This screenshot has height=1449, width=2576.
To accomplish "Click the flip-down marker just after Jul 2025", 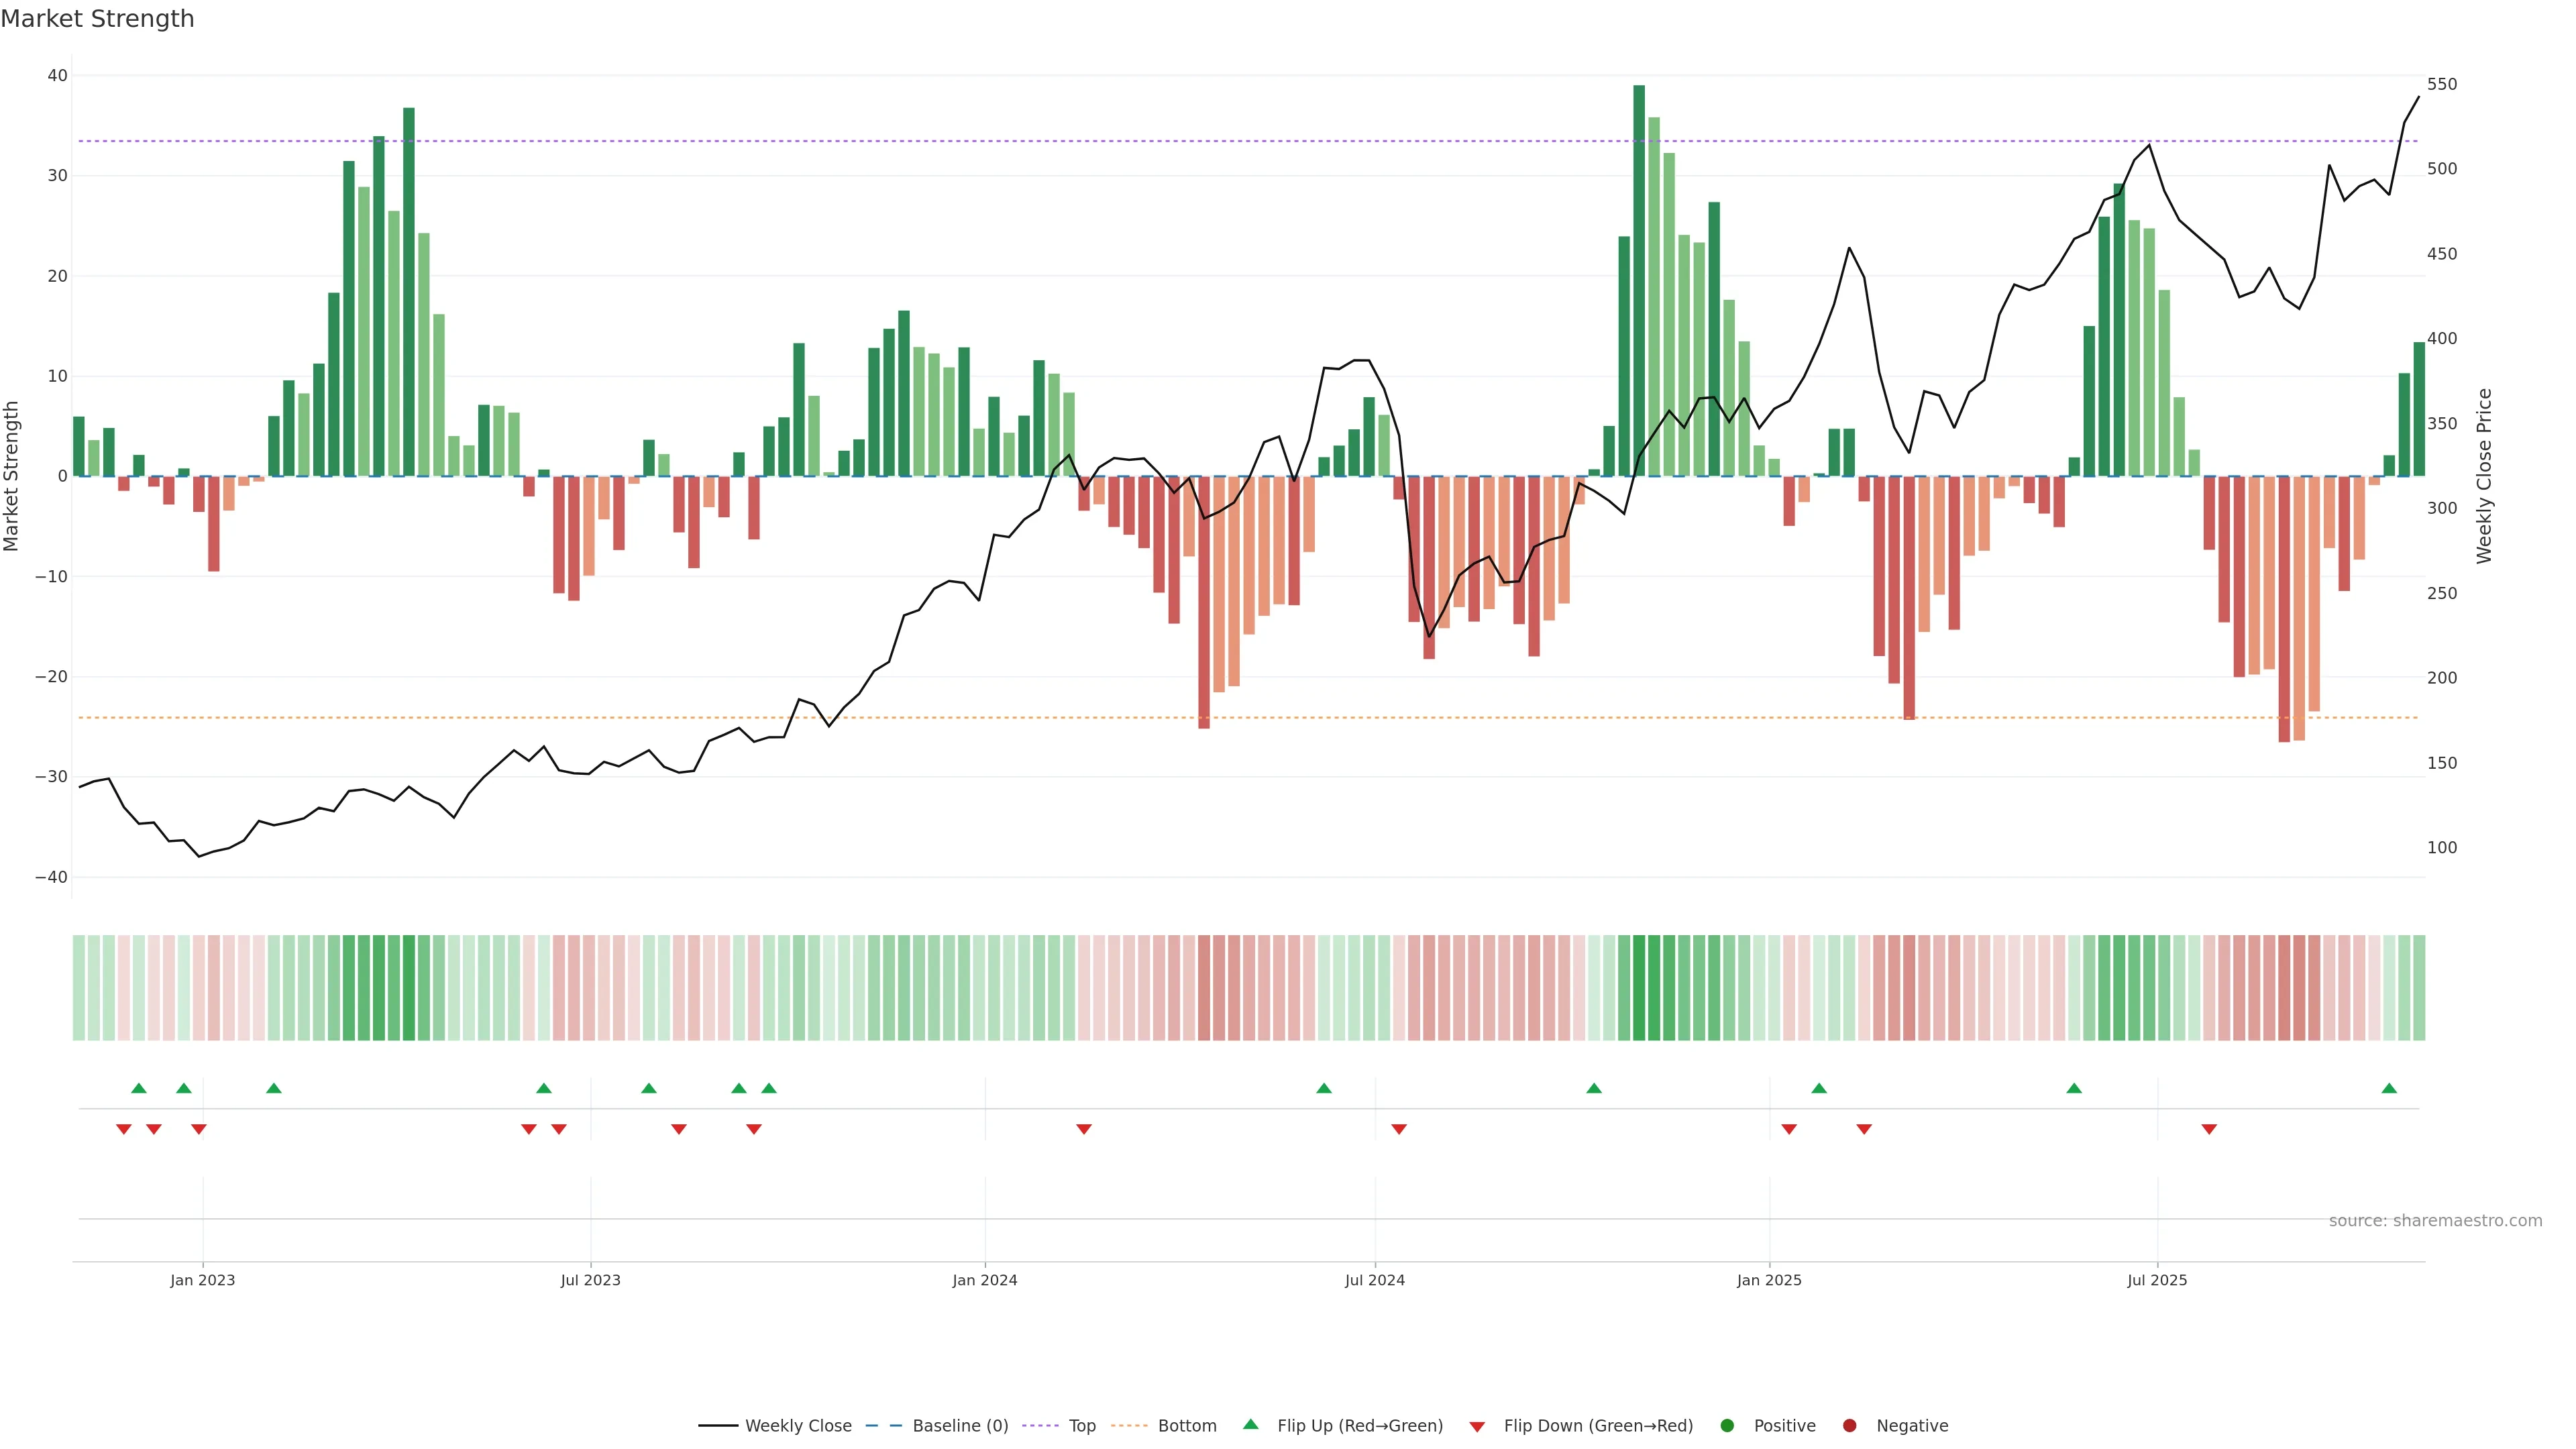I will tap(2209, 1129).
